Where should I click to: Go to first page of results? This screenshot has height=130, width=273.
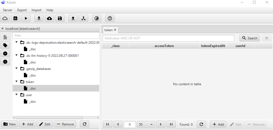(108, 124)
